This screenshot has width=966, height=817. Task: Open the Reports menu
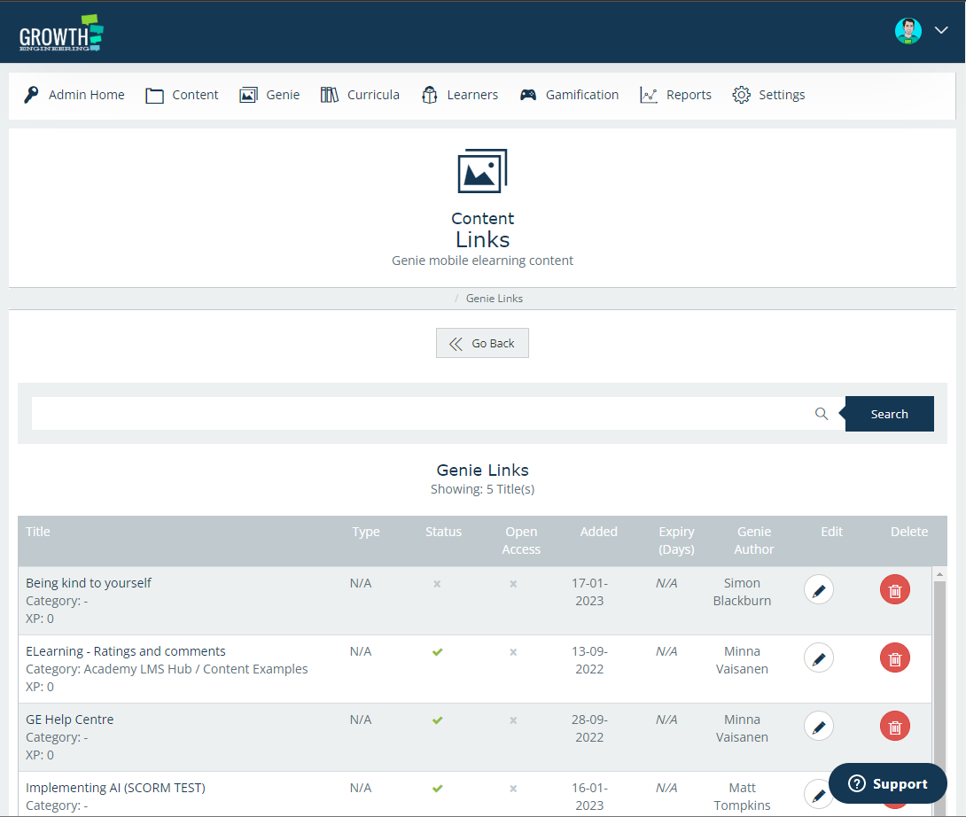(x=676, y=95)
